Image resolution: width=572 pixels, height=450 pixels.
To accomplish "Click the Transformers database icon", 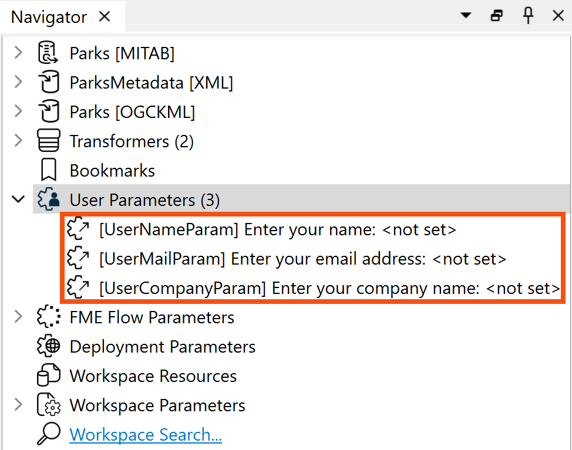I will [49, 141].
